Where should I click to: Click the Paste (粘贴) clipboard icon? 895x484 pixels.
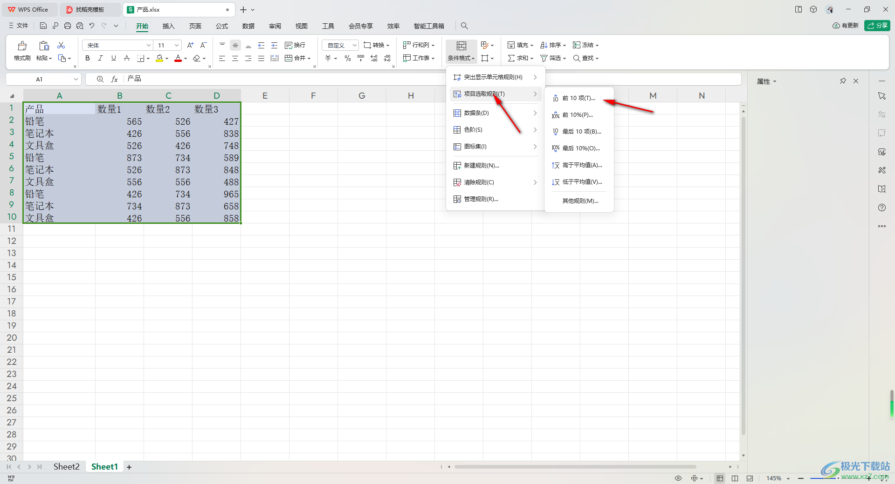point(44,46)
